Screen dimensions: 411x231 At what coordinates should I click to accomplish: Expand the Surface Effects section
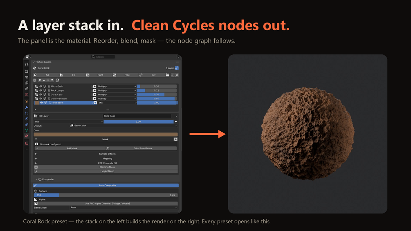click(36, 154)
